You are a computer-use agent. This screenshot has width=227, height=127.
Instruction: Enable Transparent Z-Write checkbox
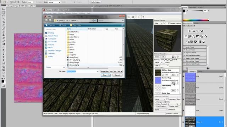[156, 102]
